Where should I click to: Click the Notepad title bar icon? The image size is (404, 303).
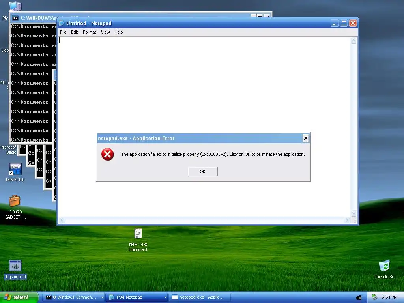[61, 23]
